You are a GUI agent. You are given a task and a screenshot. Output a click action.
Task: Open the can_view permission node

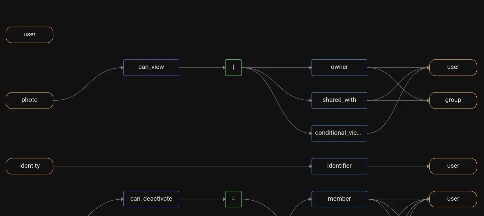151,67
